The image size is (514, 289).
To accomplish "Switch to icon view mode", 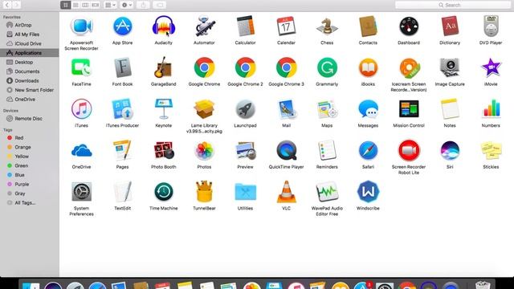I will [x=66, y=5].
